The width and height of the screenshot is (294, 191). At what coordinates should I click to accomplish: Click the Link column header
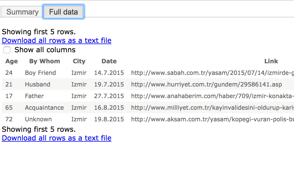point(271,61)
